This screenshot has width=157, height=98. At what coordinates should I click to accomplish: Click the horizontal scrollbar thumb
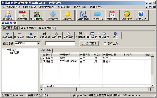tap(60, 89)
